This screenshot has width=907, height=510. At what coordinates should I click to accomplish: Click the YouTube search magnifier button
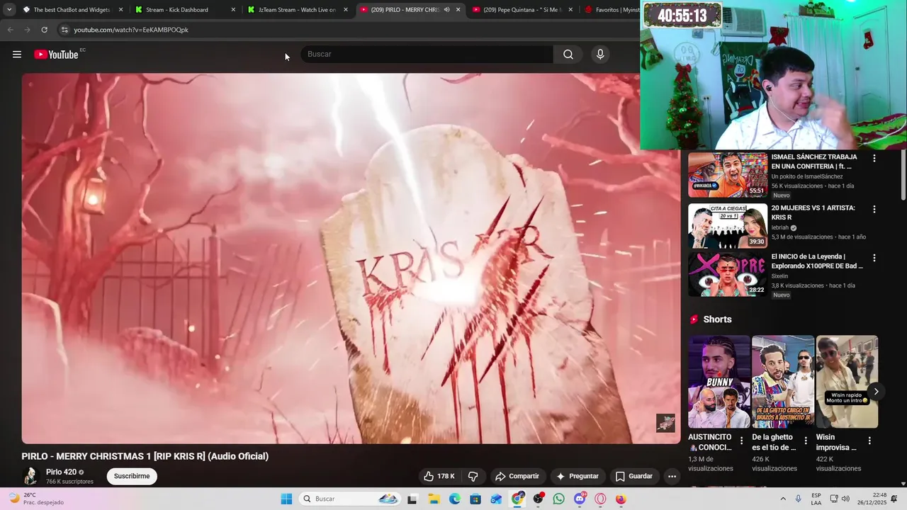pyautogui.click(x=568, y=55)
